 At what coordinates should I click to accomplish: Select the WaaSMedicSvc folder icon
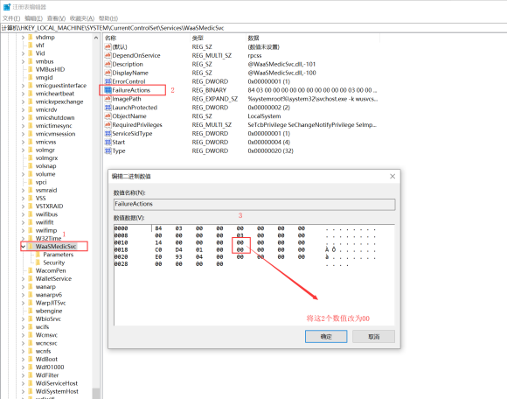click(x=31, y=246)
